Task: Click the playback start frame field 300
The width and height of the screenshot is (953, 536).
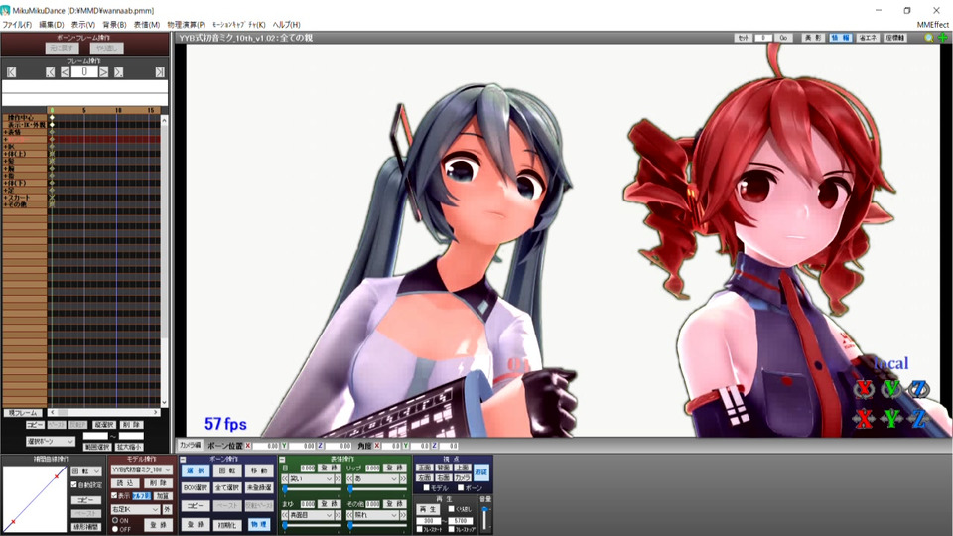Action: click(x=429, y=521)
